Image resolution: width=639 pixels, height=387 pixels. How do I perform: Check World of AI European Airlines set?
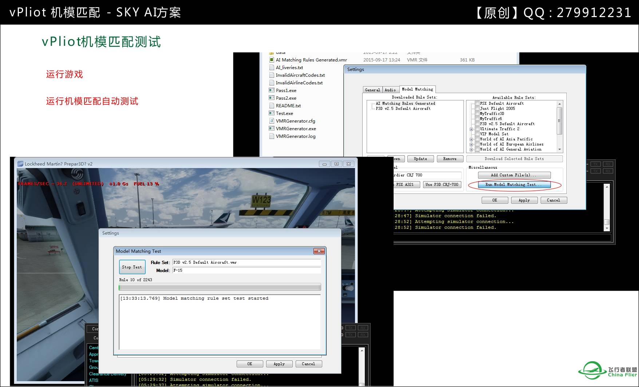pos(477,144)
